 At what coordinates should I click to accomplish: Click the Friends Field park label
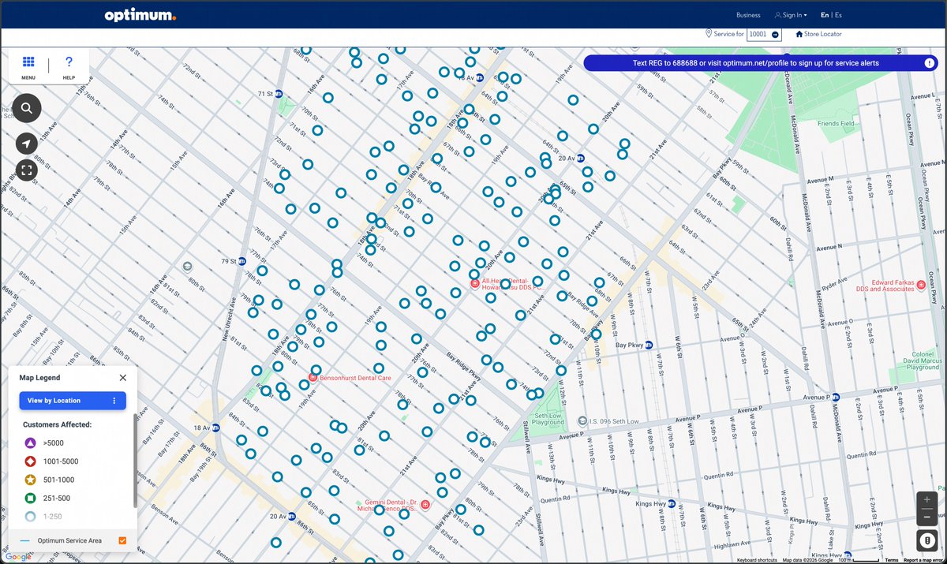(836, 124)
